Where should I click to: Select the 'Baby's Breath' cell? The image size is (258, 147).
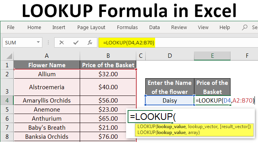pos(47,128)
